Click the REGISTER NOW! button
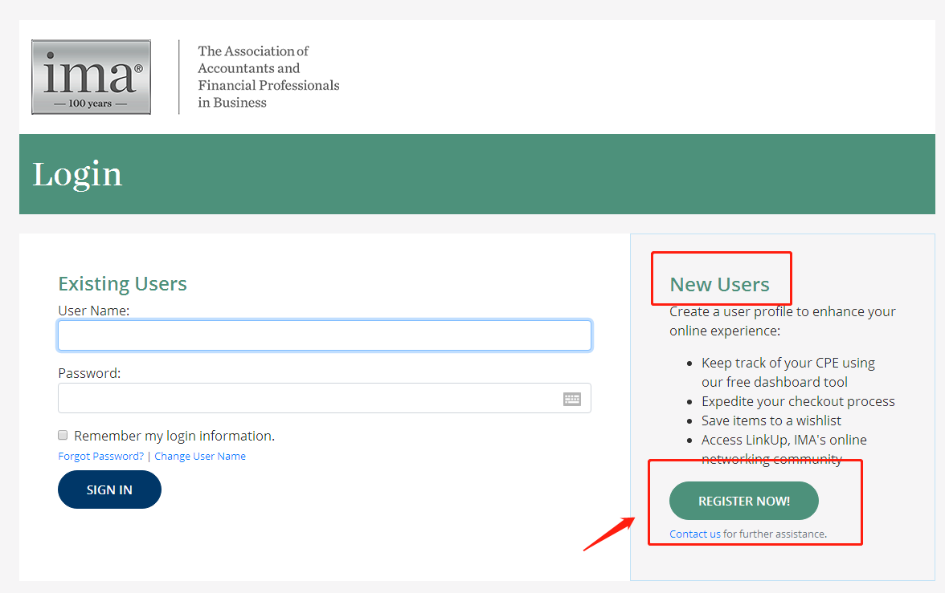 click(x=743, y=501)
